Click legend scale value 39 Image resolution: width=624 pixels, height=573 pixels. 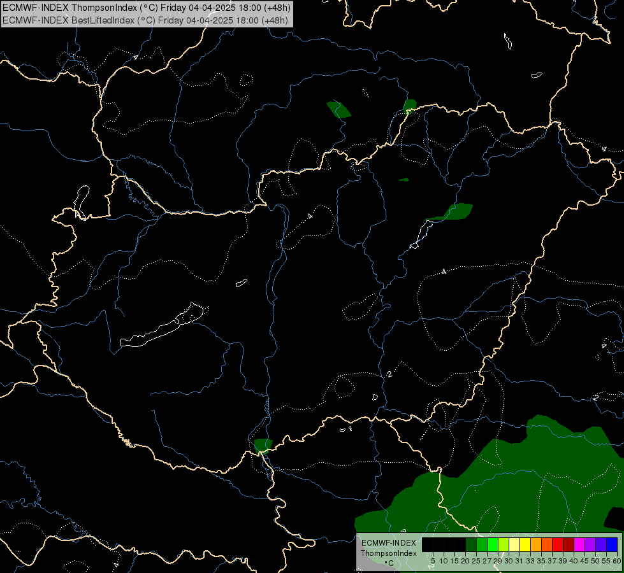coord(563,561)
